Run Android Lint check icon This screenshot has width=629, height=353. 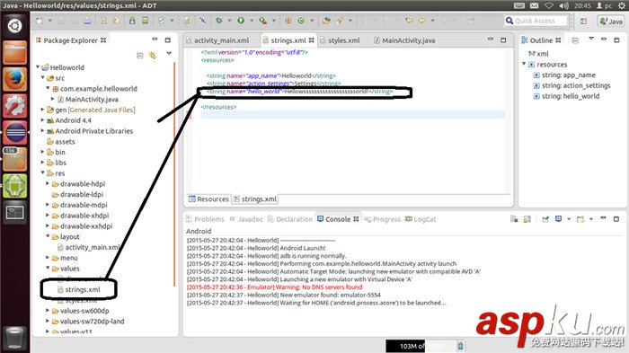pos(161,21)
